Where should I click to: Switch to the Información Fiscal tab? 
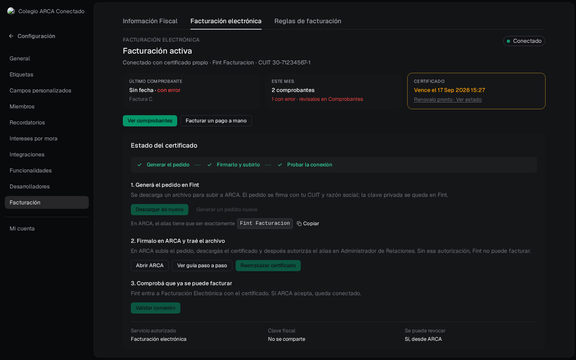coord(150,21)
